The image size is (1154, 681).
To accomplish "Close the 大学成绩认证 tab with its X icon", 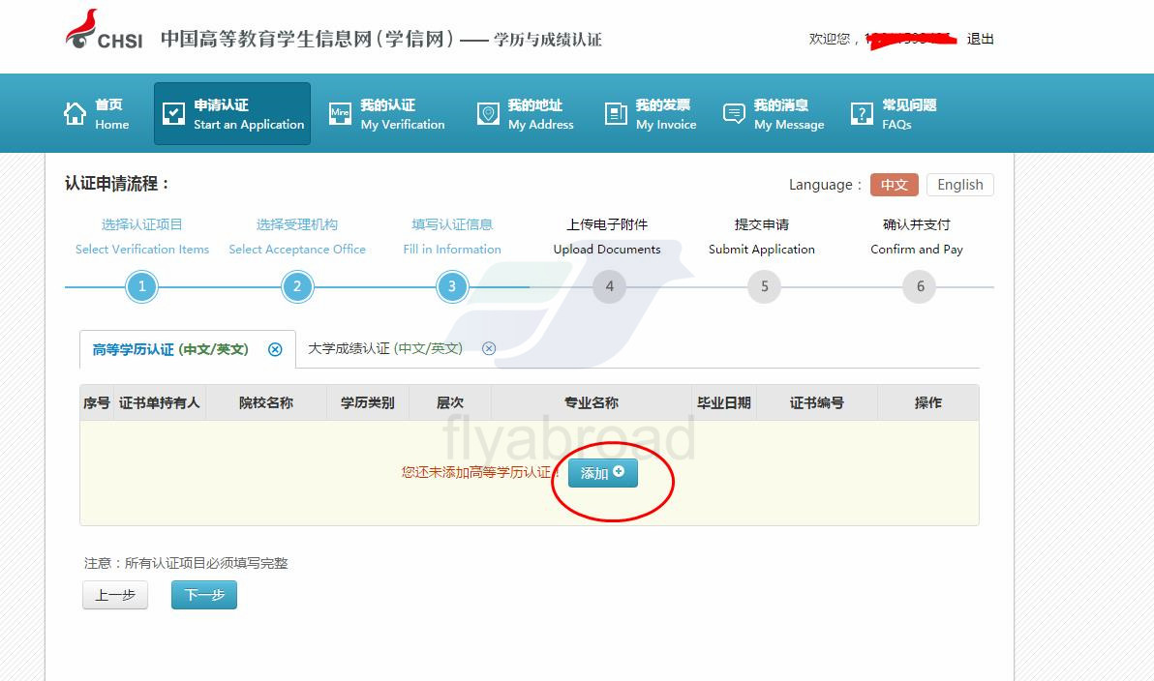I will (489, 348).
